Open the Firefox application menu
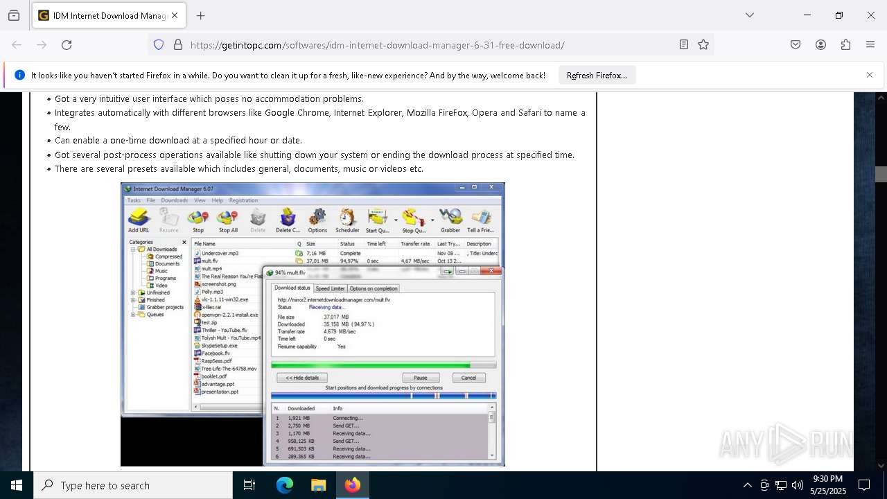Screen dimensions: 887x499 click(870, 44)
